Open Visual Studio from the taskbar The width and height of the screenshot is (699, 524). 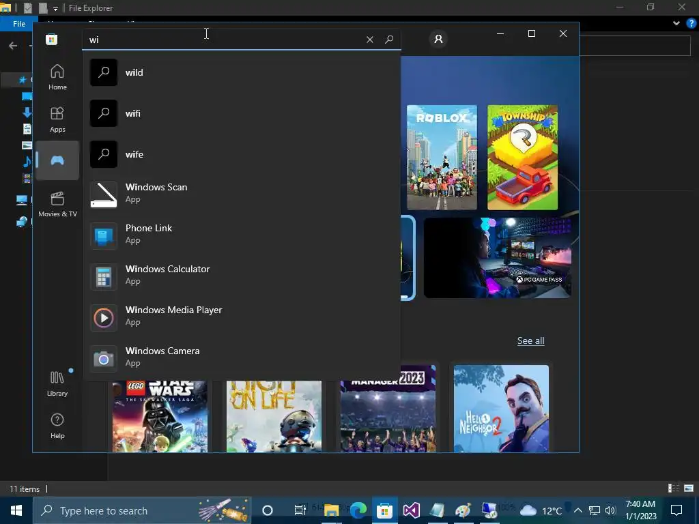[x=411, y=510]
